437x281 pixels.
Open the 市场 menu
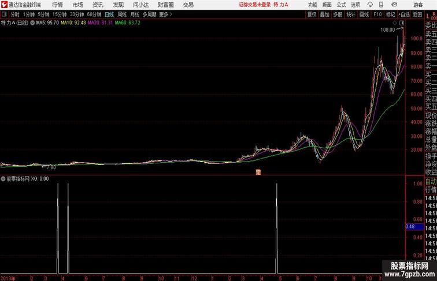(x=78, y=5)
